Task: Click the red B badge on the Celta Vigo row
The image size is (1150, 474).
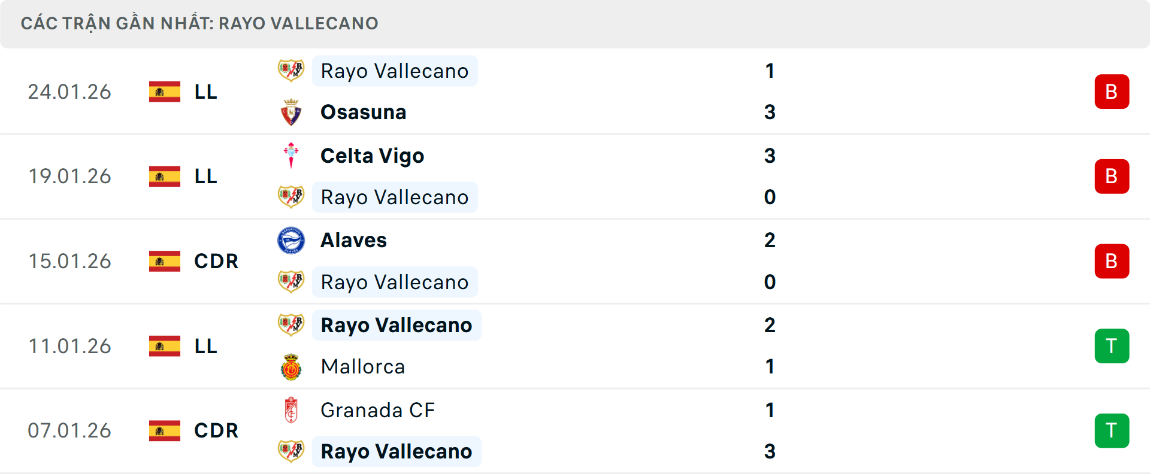Action: coord(1112,176)
